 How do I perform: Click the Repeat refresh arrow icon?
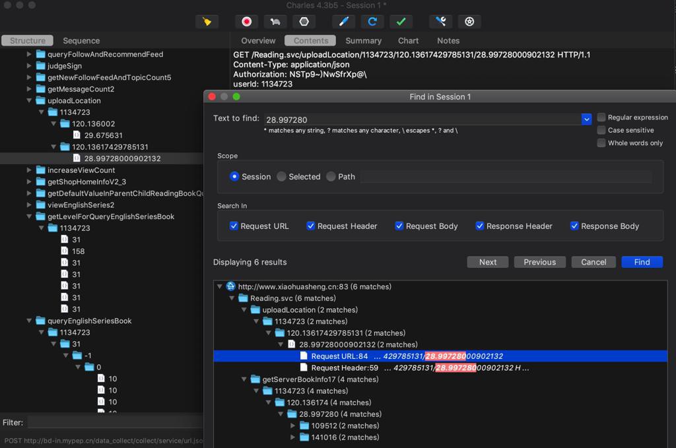click(x=372, y=22)
